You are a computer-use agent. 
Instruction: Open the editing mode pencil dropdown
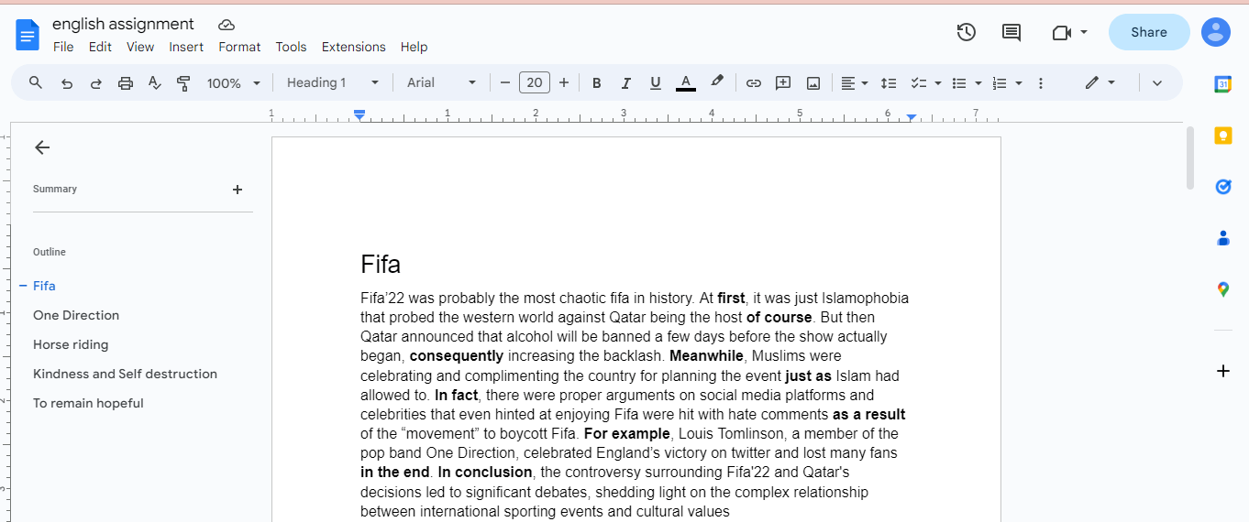(1100, 83)
